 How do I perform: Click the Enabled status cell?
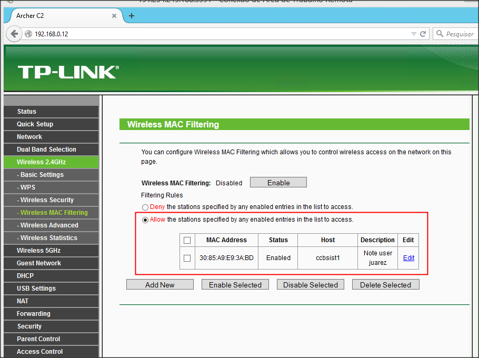point(278,258)
